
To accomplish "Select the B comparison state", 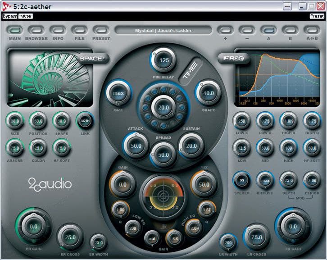I will pyautogui.click(x=291, y=30).
